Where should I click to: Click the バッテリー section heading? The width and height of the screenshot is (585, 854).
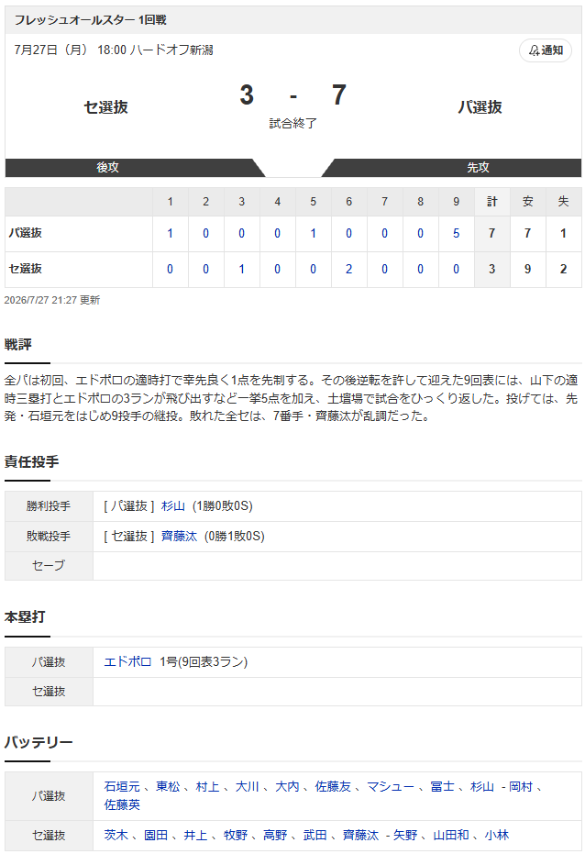click(39, 742)
